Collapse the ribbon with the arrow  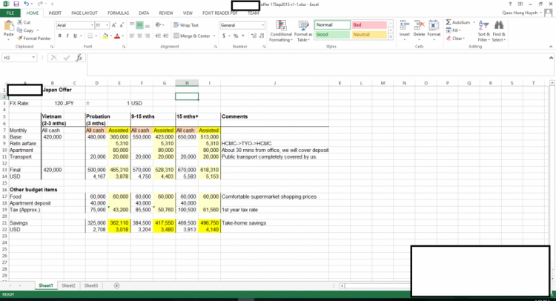551,47
